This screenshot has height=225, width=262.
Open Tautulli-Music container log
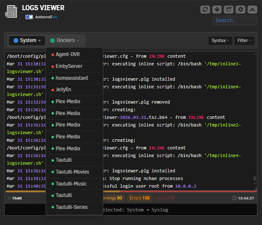(x=74, y=184)
